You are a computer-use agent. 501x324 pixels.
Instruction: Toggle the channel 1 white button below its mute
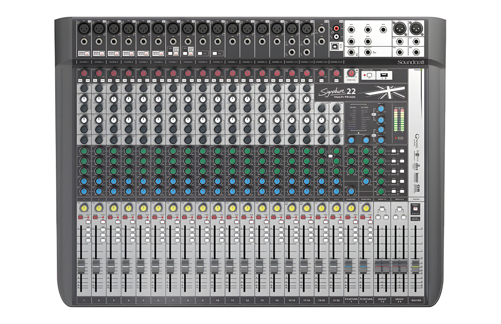88,222
